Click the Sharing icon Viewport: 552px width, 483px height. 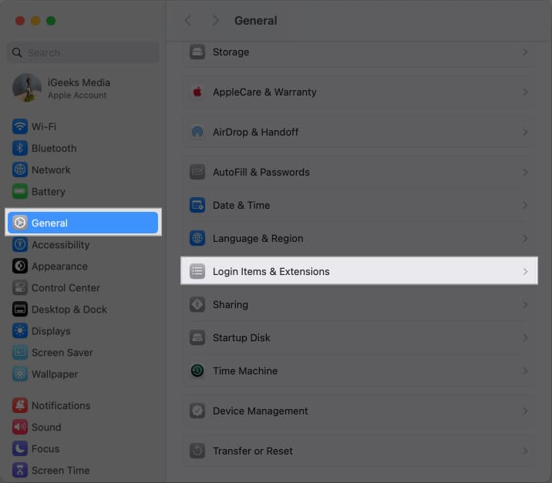197,304
